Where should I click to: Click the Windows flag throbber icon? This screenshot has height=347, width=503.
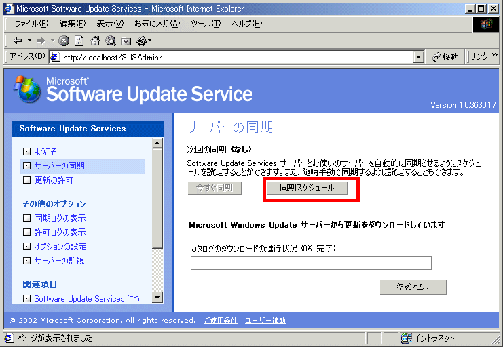tap(485, 24)
